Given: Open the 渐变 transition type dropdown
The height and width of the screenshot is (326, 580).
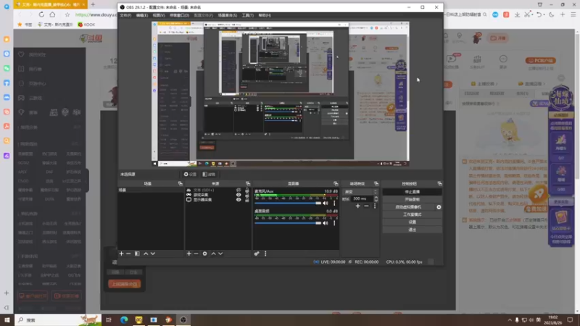Looking at the screenshot, I should tap(360, 192).
